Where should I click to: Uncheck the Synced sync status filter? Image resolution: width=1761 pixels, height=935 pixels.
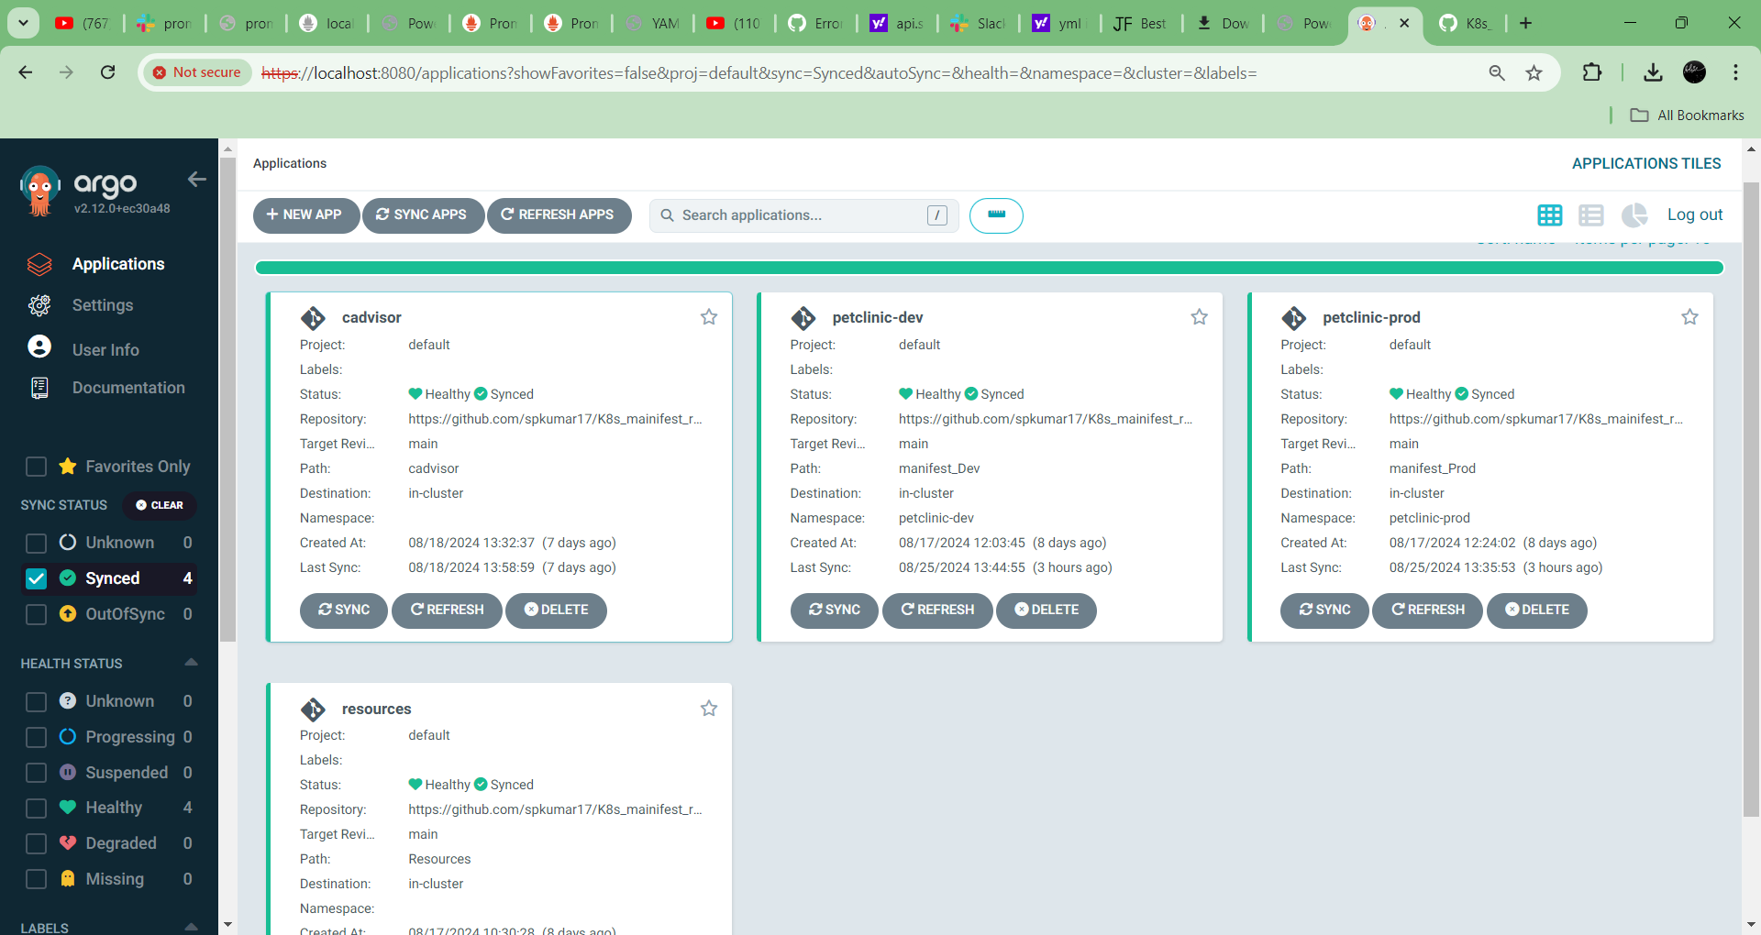coord(37,578)
